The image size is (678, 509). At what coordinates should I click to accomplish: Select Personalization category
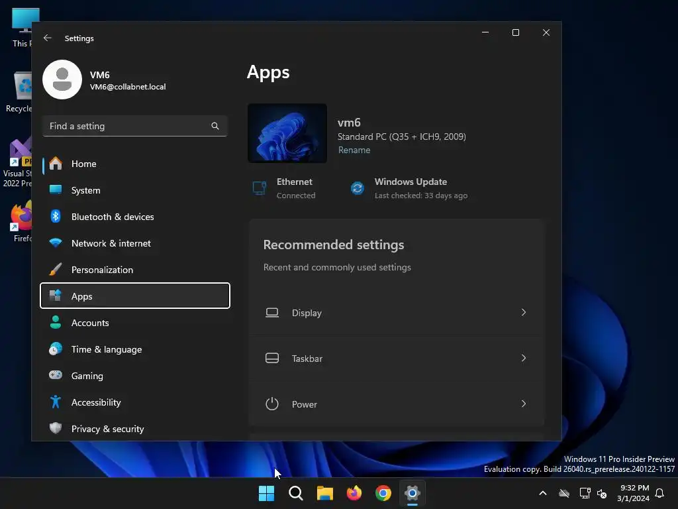(x=135, y=270)
